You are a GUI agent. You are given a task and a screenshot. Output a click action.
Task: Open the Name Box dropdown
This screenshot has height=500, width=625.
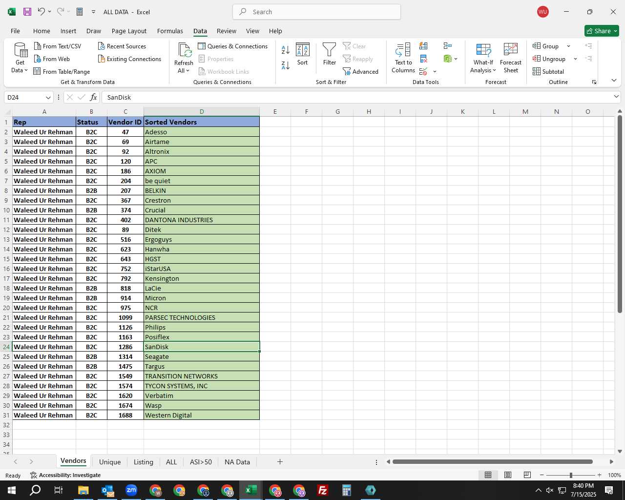[x=48, y=97]
